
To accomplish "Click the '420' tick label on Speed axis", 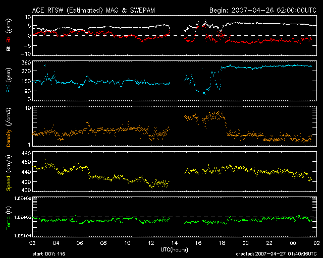I will pos(26,182).
